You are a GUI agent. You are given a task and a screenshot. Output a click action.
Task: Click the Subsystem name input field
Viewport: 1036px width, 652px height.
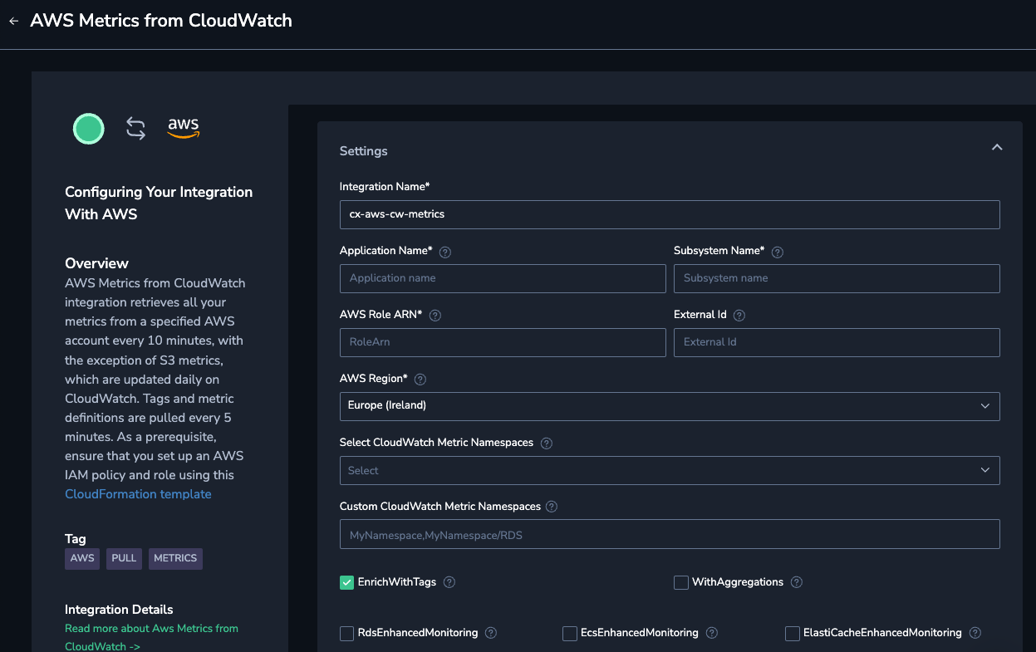pyautogui.click(x=837, y=278)
